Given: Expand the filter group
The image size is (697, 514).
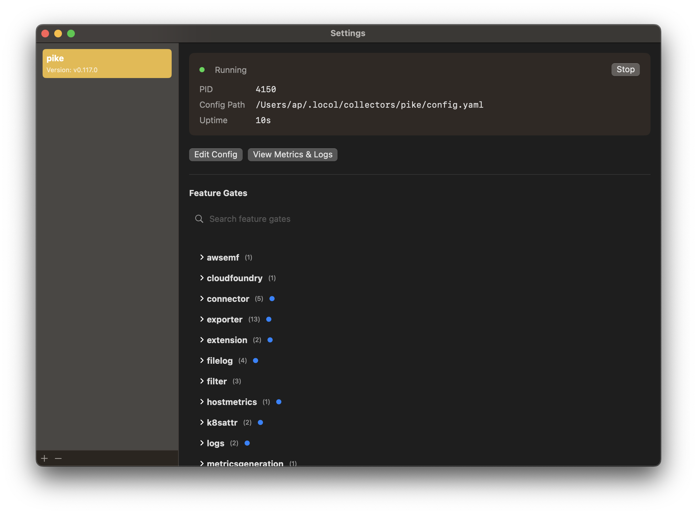Looking at the screenshot, I should [x=202, y=381].
